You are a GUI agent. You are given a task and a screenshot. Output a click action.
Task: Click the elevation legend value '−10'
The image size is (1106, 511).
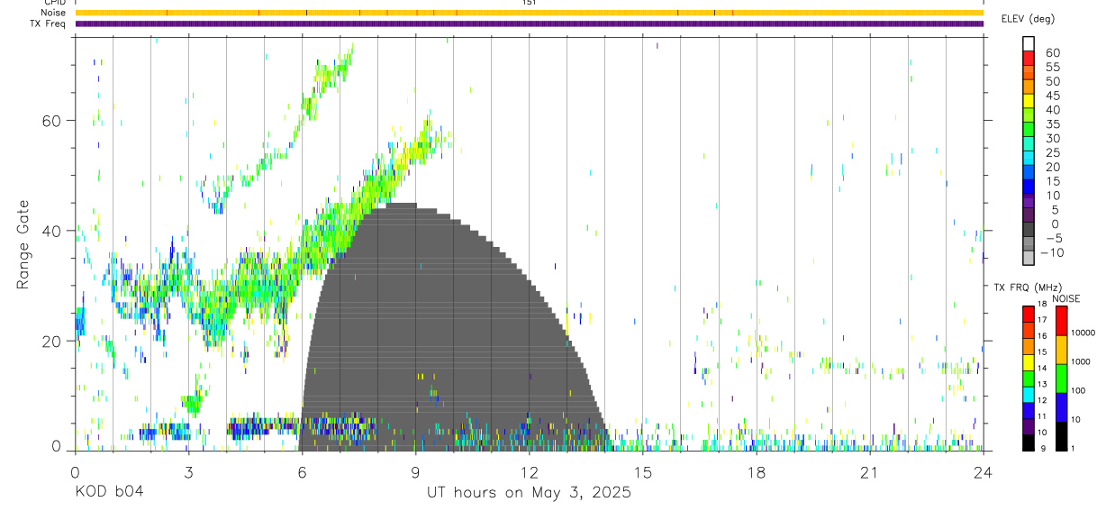pos(1052,253)
